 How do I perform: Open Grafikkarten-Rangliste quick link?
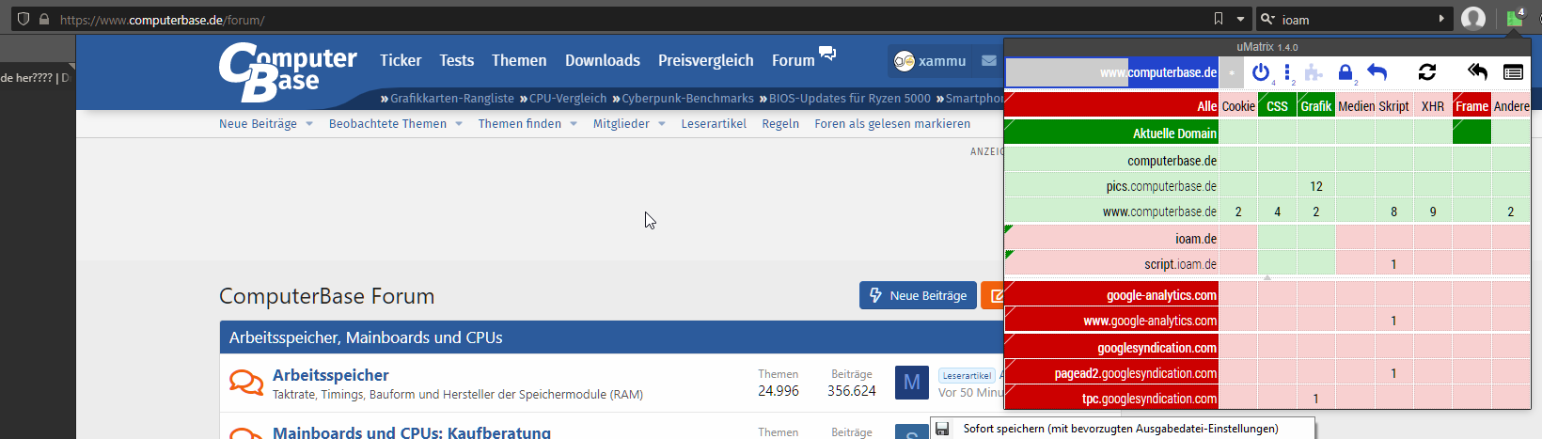(452, 98)
